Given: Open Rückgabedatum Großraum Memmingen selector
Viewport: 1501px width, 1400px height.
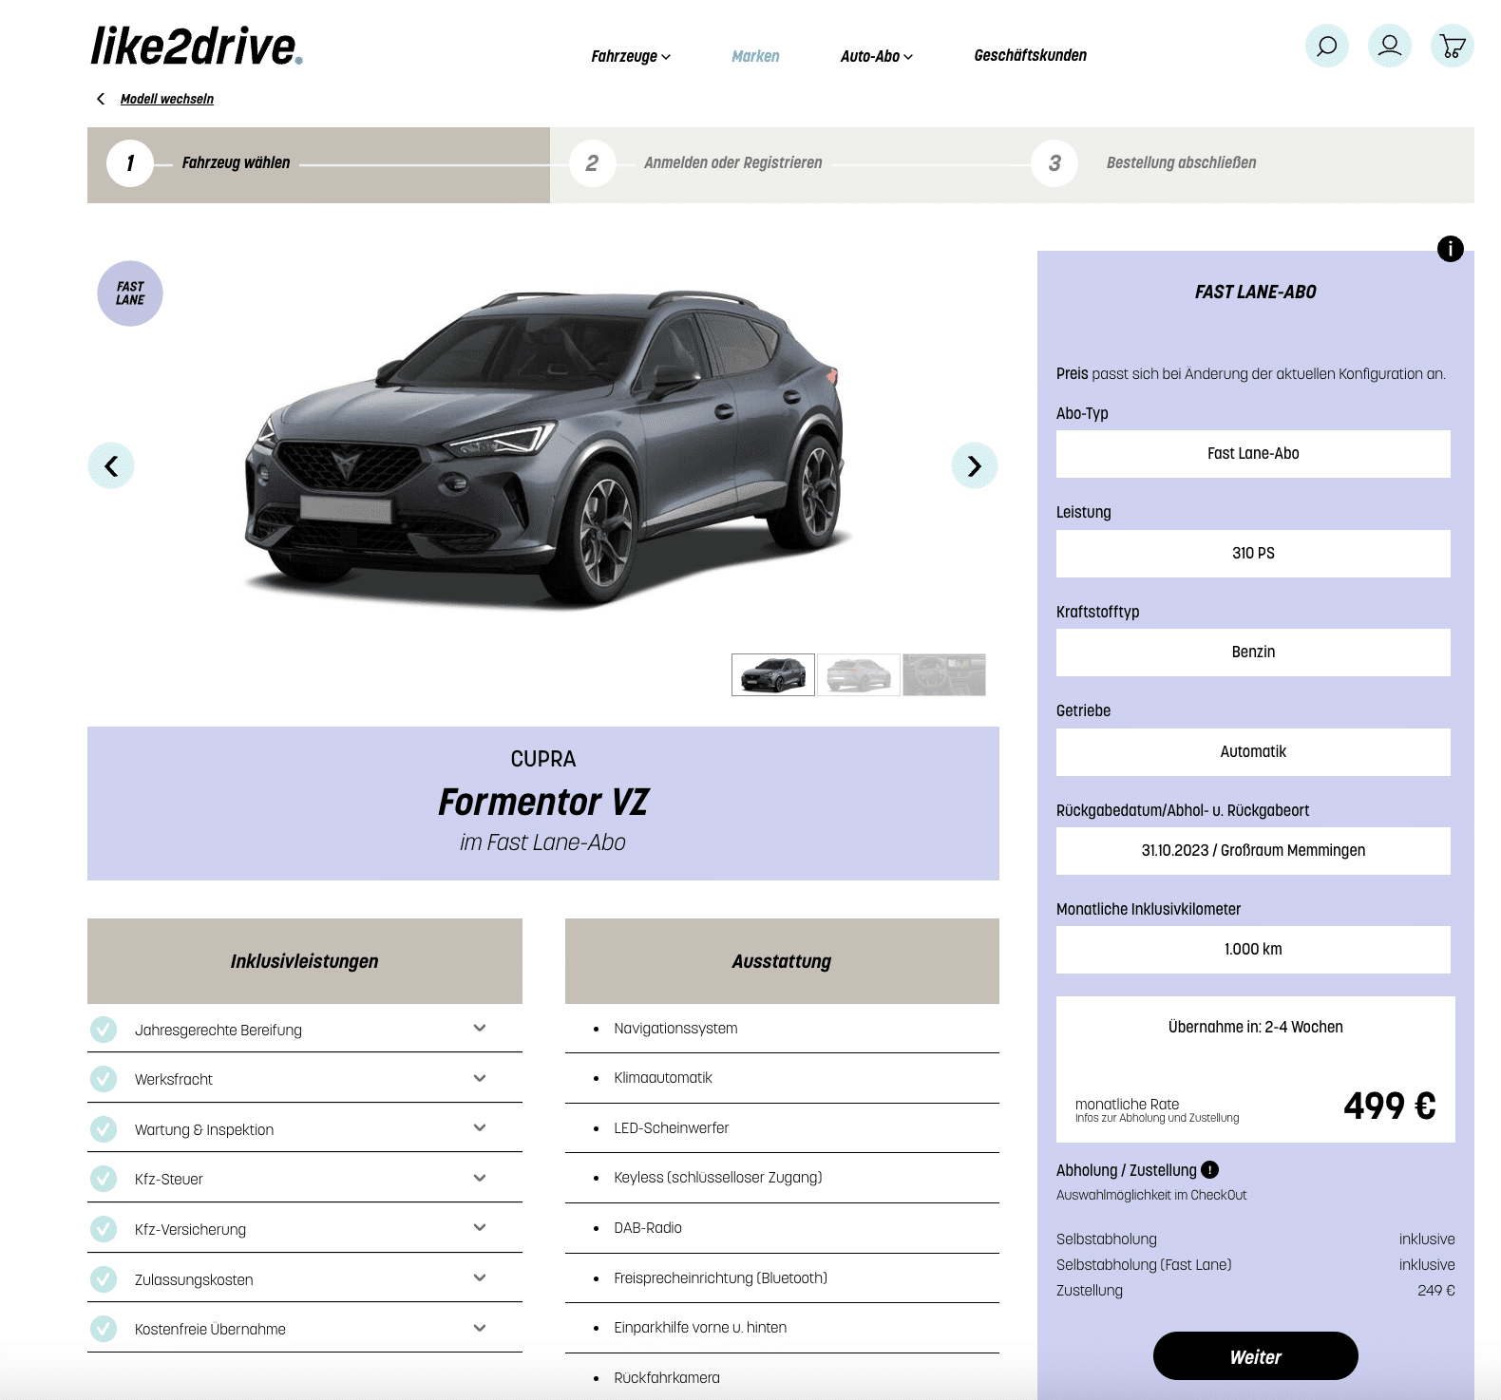Looking at the screenshot, I should 1253,851.
